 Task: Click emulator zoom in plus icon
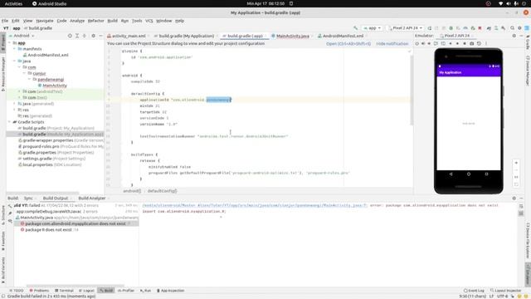click(516, 163)
